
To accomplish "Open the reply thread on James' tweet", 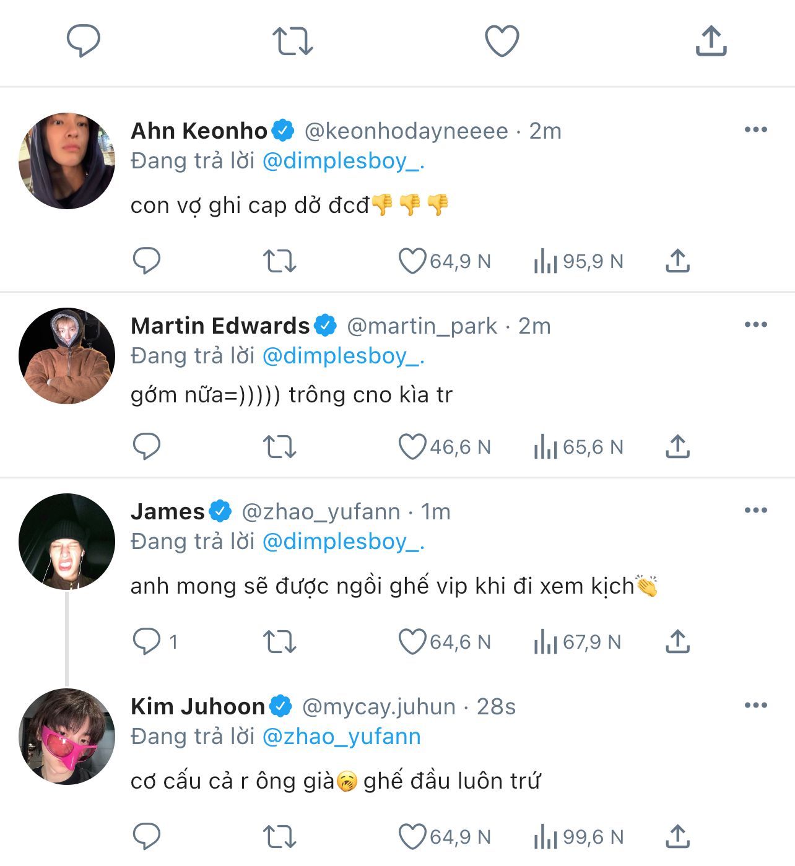I will 147,642.
